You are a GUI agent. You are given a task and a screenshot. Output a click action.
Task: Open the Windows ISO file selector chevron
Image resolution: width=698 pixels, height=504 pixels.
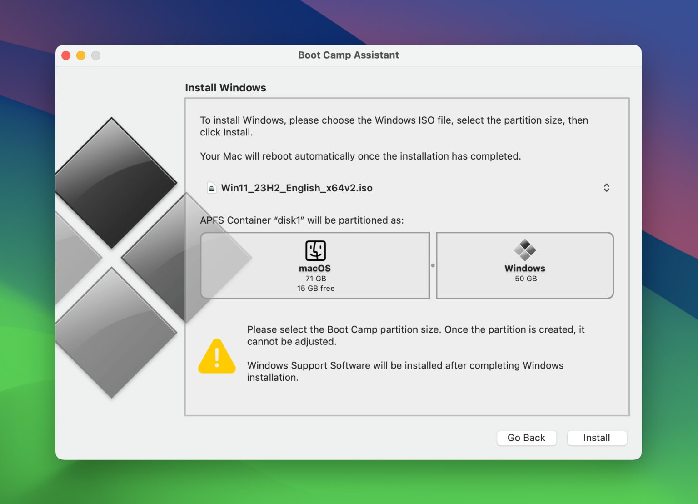[x=606, y=187]
